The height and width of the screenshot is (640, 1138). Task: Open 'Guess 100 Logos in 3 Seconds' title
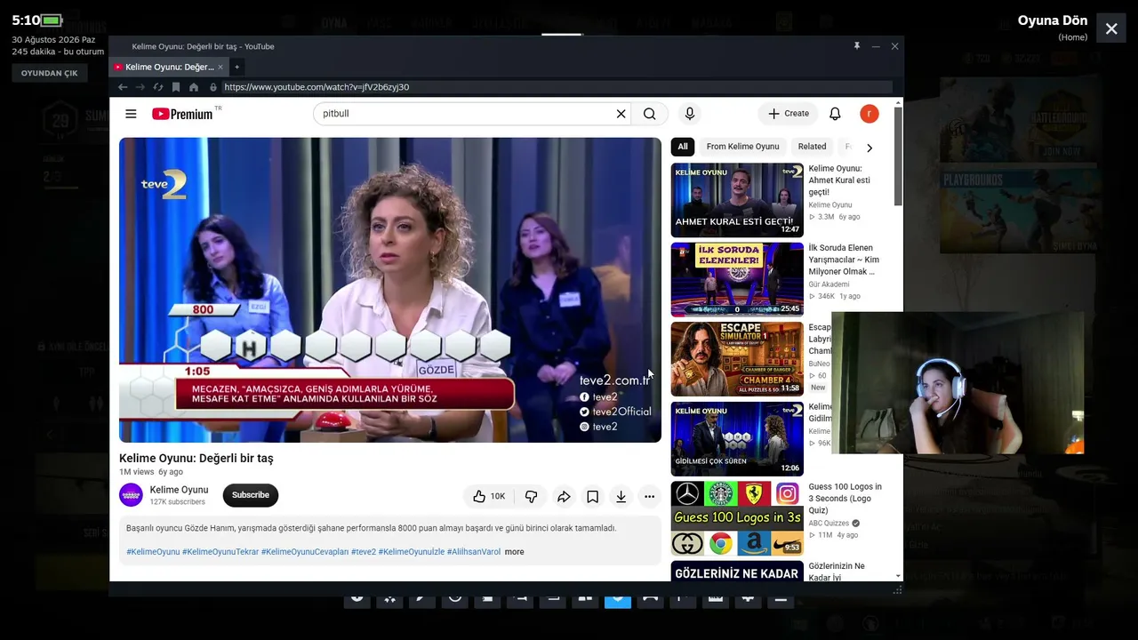[x=845, y=499]
